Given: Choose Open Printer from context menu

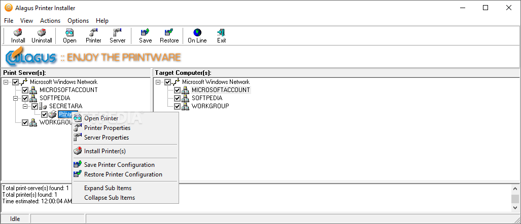Looking at the screenshot, I should tap(125, 118).
